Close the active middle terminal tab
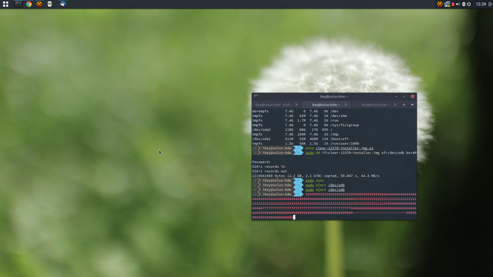The width and height of the screenshot is (493, 277). (x=346, y=105)
